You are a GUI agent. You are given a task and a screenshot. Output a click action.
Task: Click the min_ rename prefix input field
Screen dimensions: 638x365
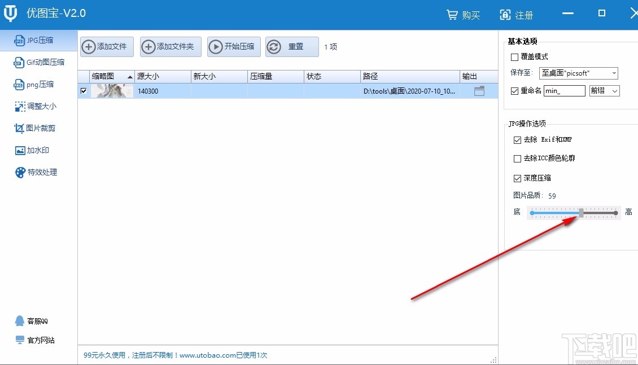click(565, 90)
